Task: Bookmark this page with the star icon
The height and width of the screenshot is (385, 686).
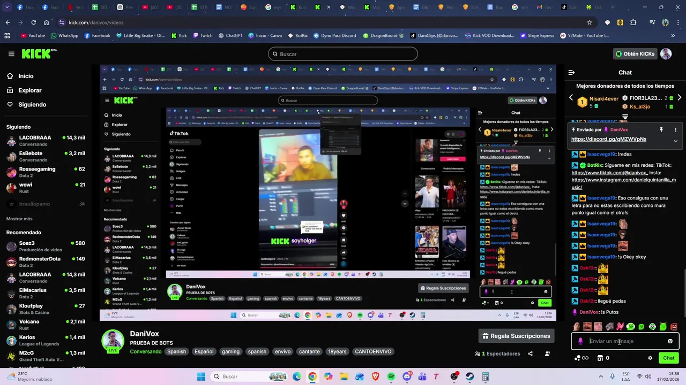Action: tap(590, 22)
